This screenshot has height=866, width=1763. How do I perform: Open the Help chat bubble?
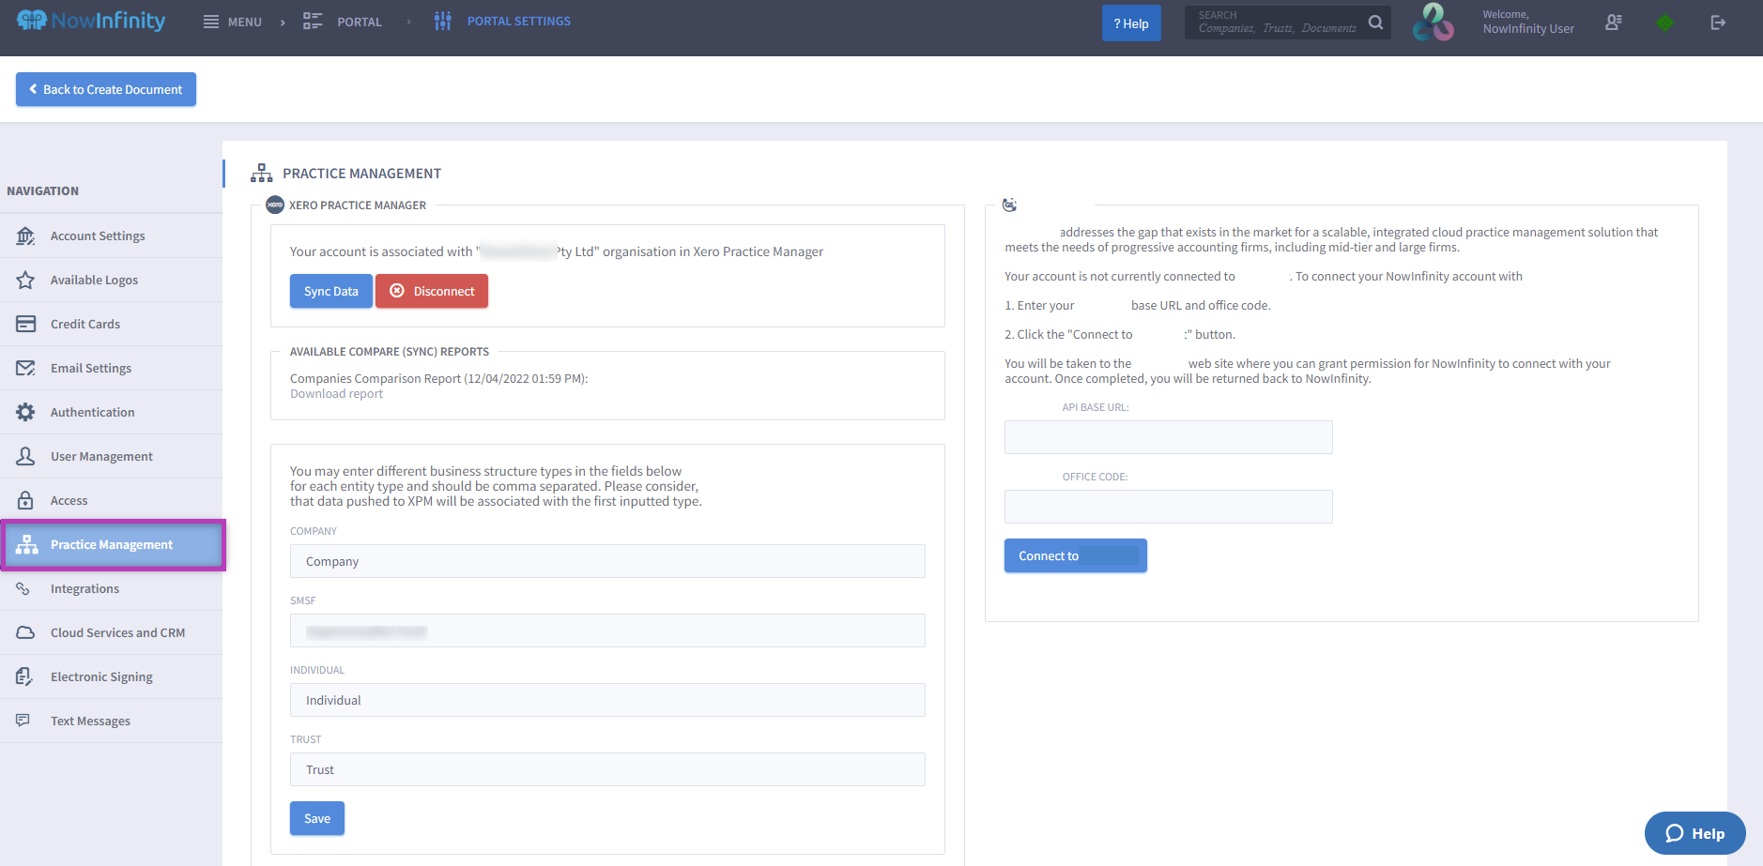pos(1695,833)
